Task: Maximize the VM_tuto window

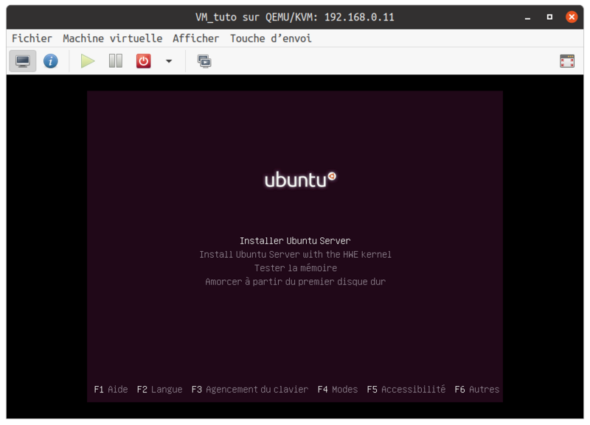Action: (x=549, y=17)
